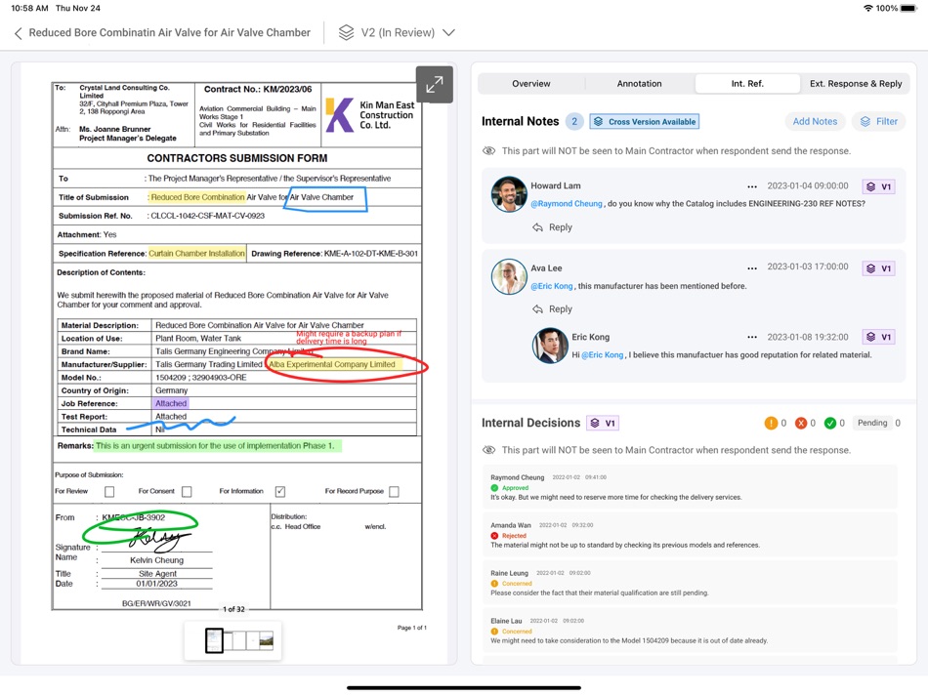
Task: Tick the For Consent checkbox
Action: click(187, 492)
